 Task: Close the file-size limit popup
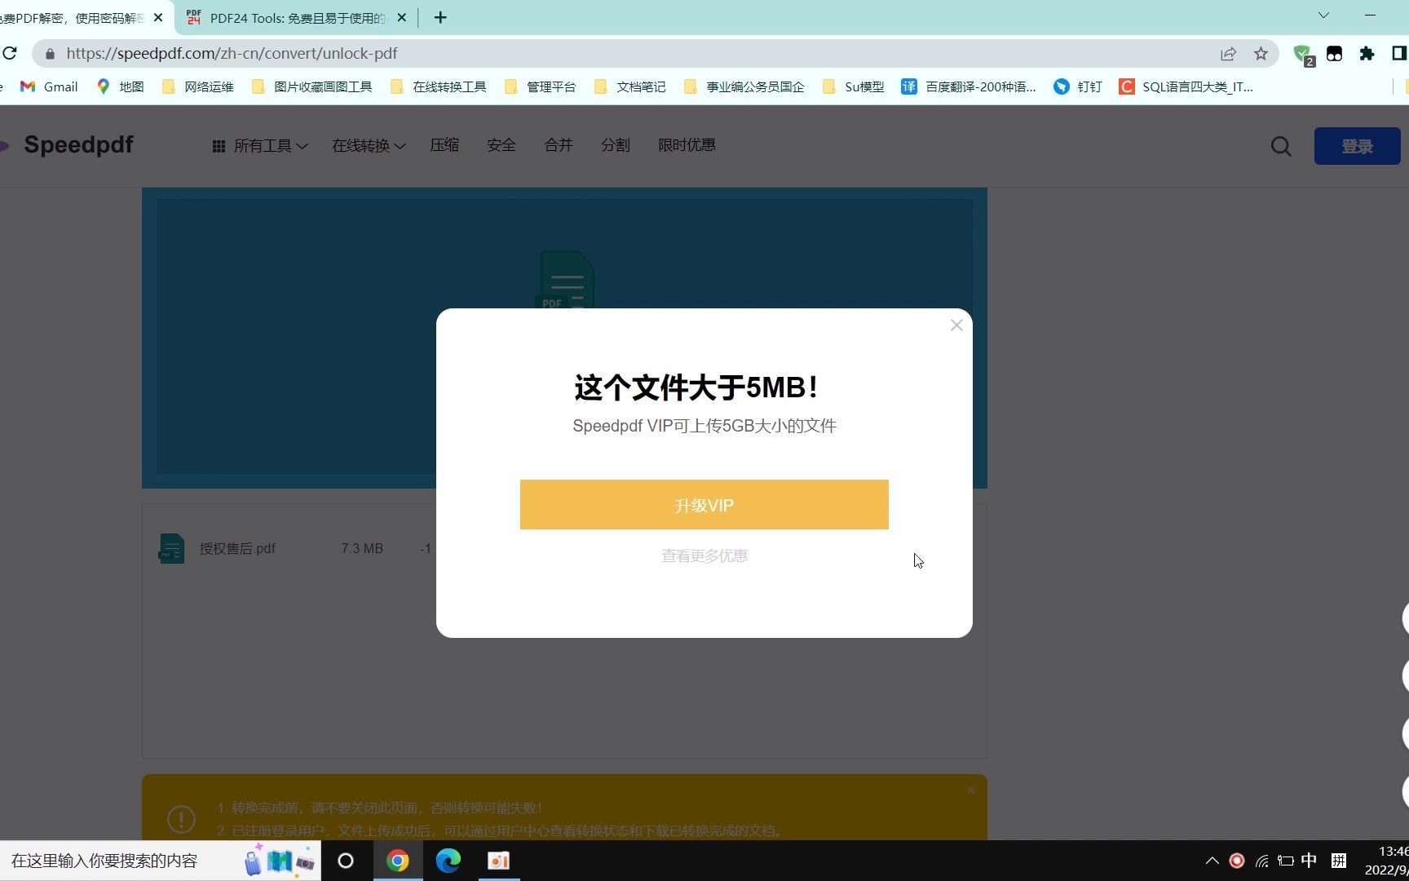[x=956, y=325]
